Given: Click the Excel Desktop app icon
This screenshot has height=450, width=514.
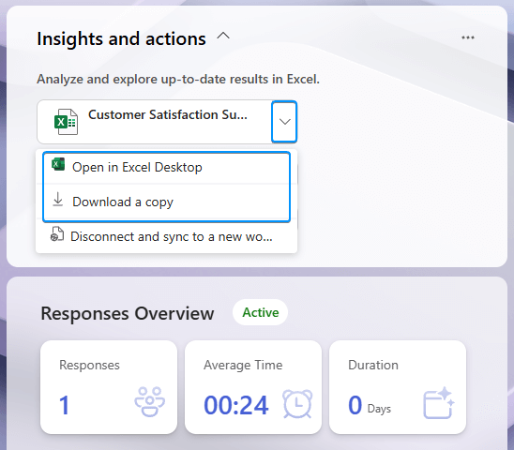Looking at the screenshot, I should click(x=58, y=164).
